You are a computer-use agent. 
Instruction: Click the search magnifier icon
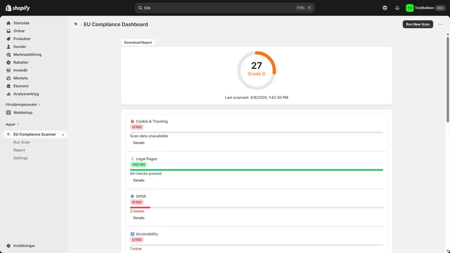pyautogui.click(x=140, y=8)
